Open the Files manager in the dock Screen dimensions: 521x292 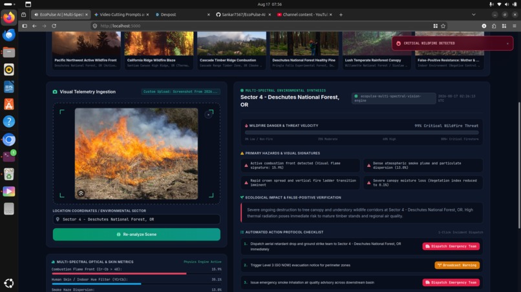pos(9,52)
